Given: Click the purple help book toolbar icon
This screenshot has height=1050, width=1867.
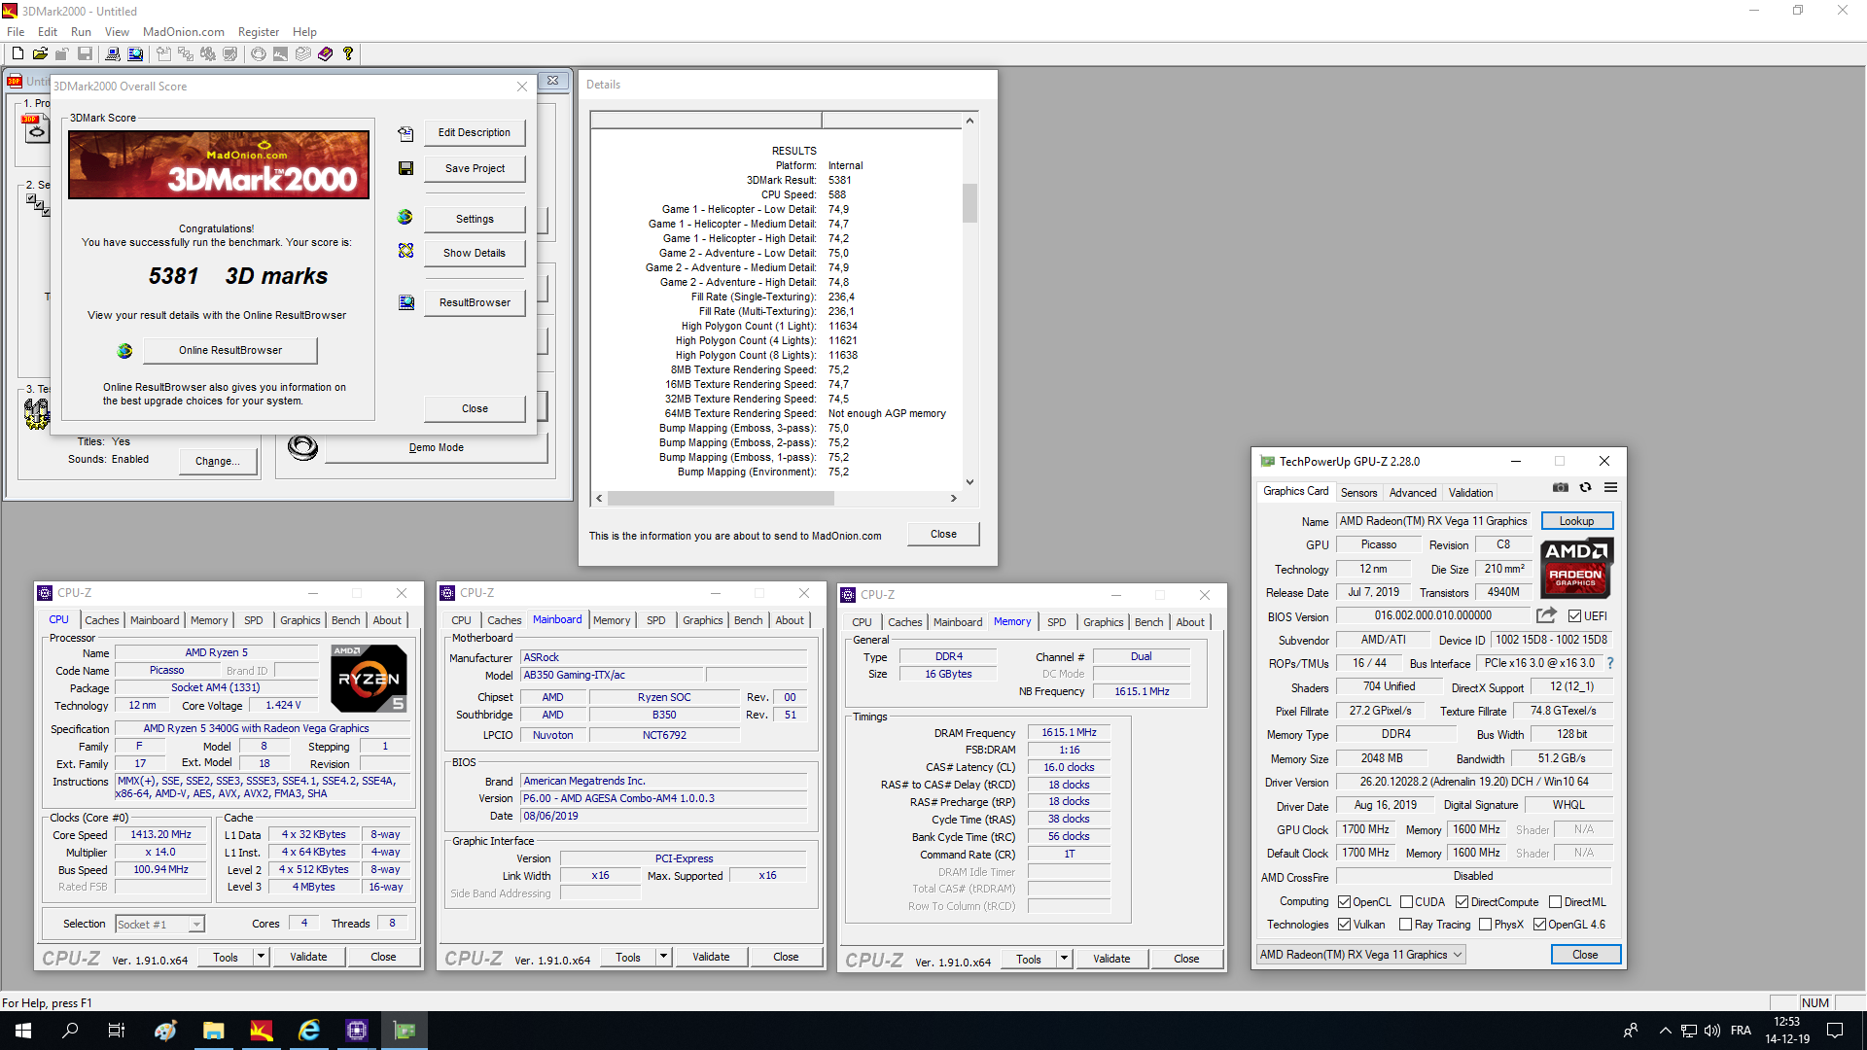Looking at the screenshot, I should (326, 54).
